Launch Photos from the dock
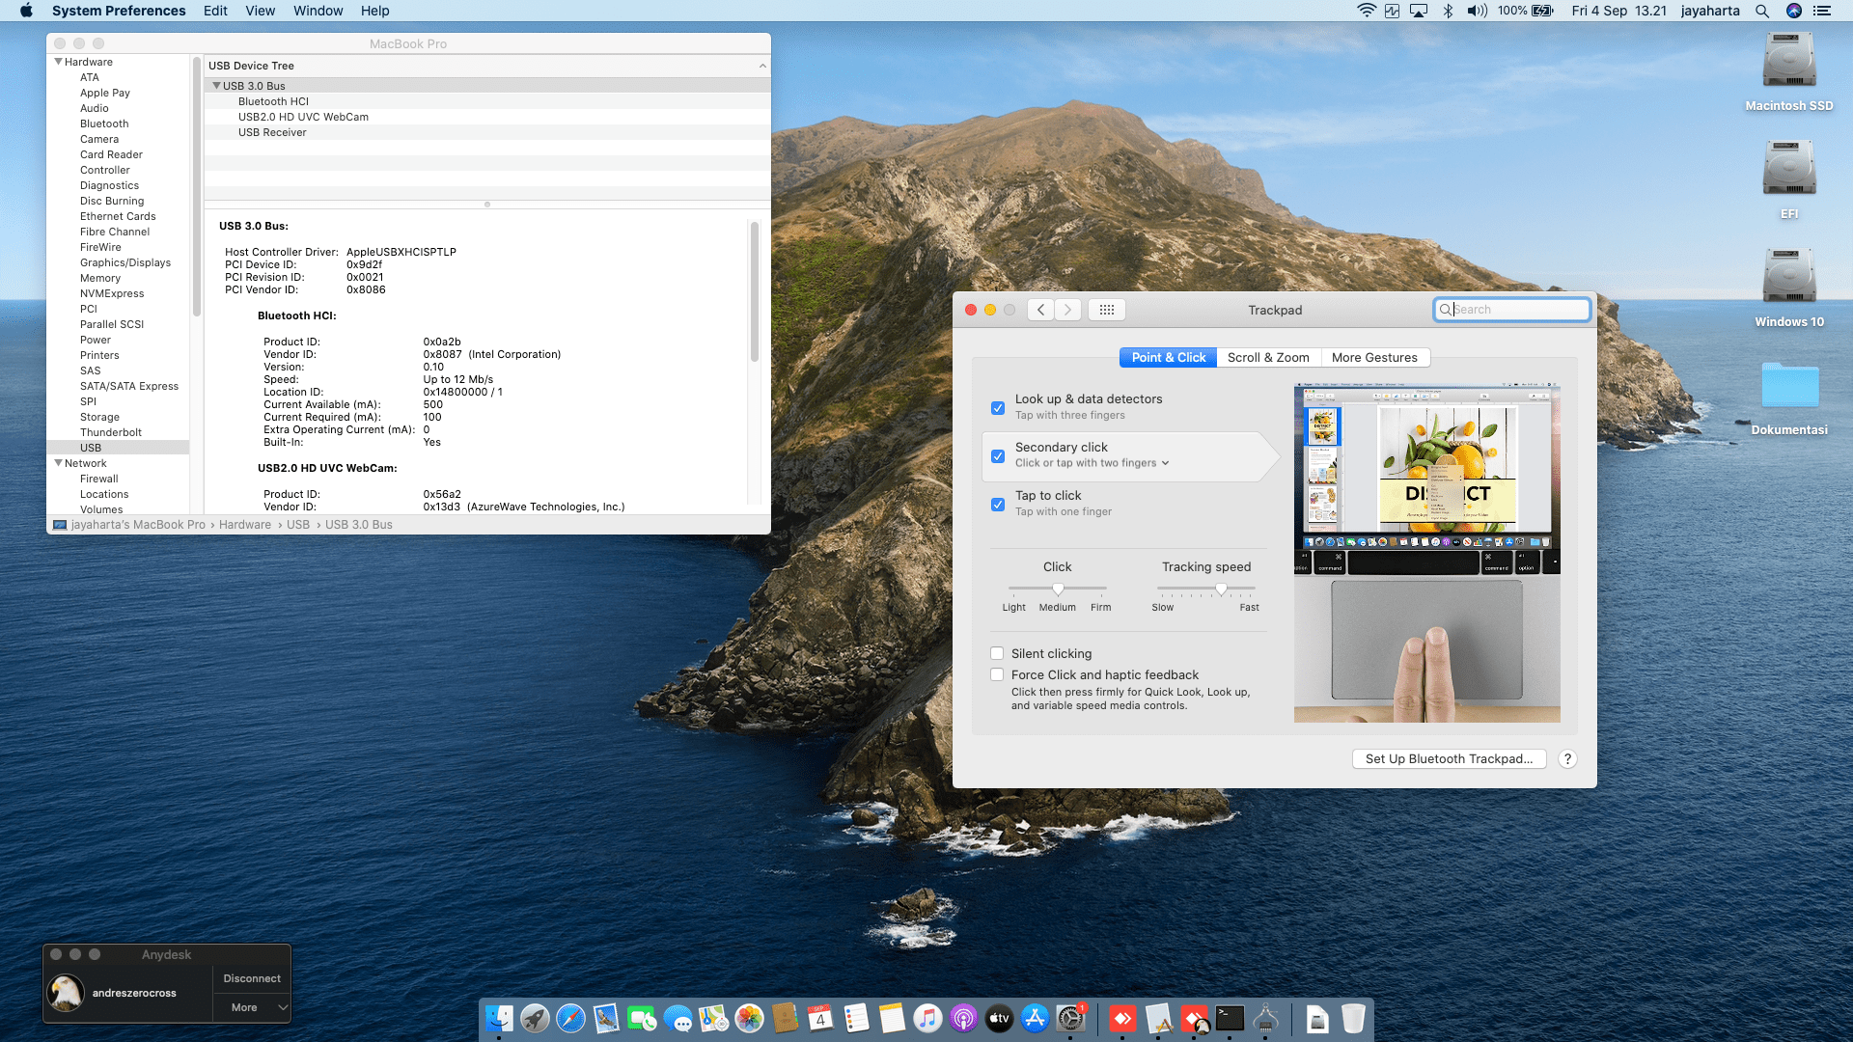The width and height of the screenshot is (1853, 1042). [749, 1018]
